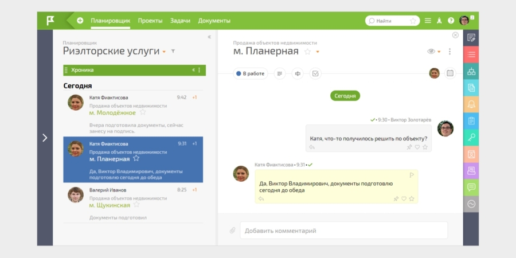Open the red list sidebar icon
Screen dimensions: 516x258
(x=471, y=54)
